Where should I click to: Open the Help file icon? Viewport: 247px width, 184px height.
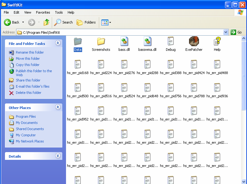(217, 41)
